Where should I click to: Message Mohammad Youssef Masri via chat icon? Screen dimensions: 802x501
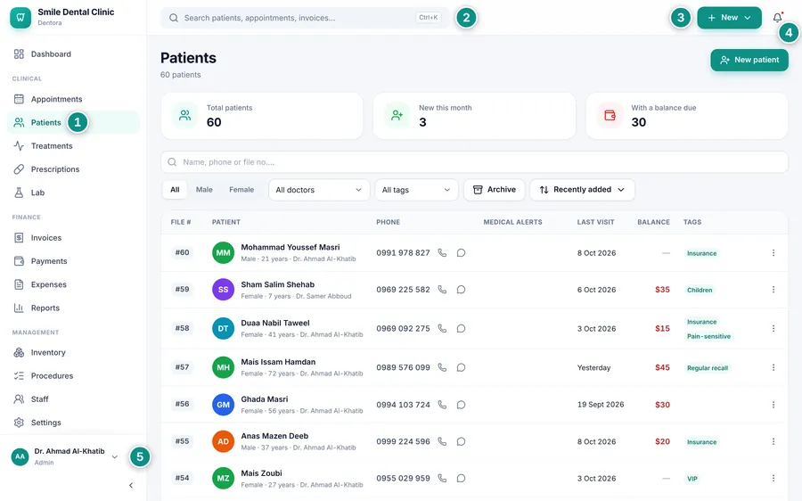pos(461,253)
